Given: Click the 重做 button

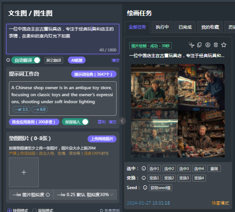Looking at the screenshot, I should click(214, 169).
